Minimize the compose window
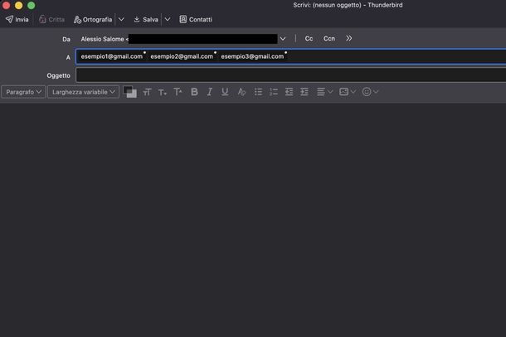506x337 pixels. click(19, 5)
